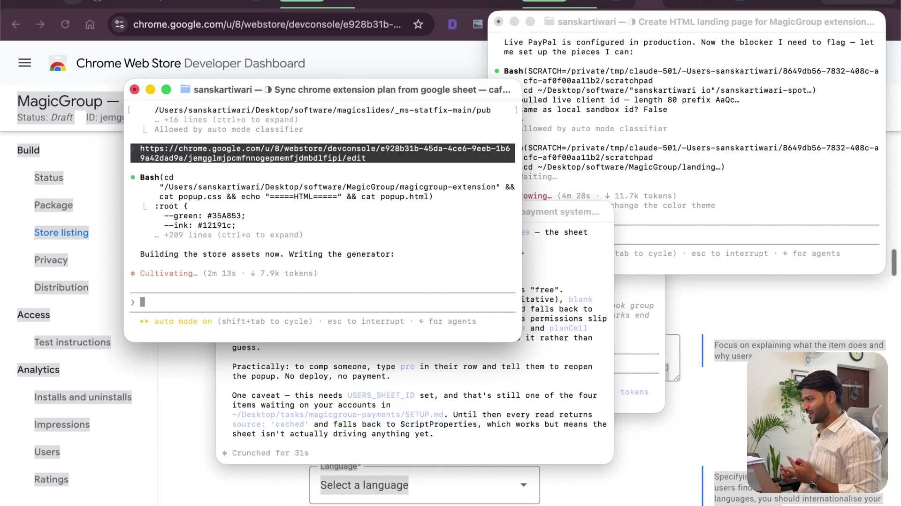
Task: Click the scrollbar of the Create HTML terminal
Action: coord(894,262)
